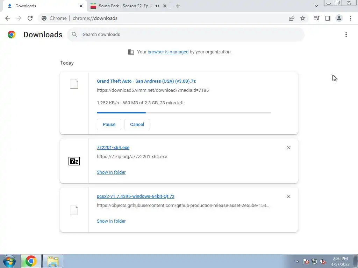
Task: Click the vimm.net download source URL
Action: (x=153, y=90)
